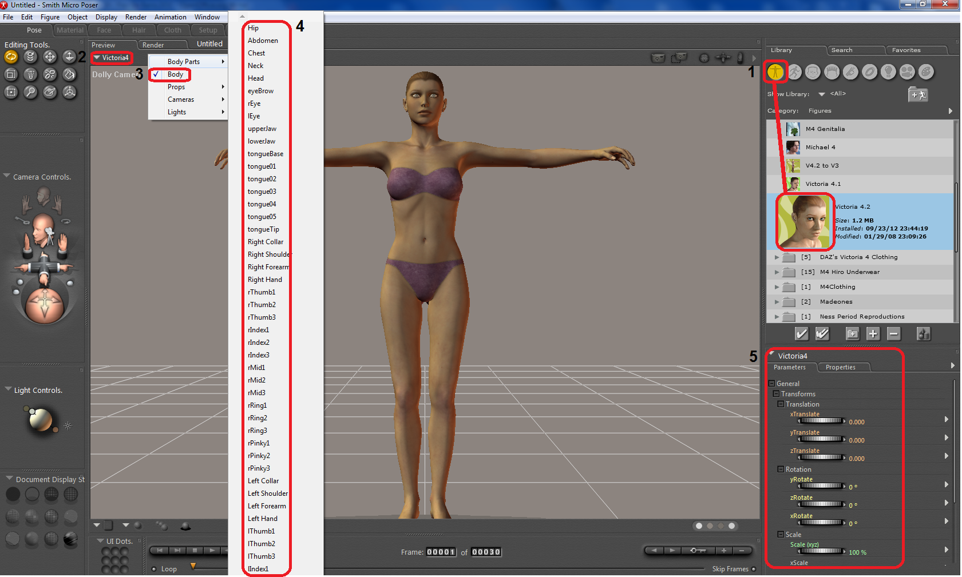
Task: Click the play animation button
Action: 212,551
